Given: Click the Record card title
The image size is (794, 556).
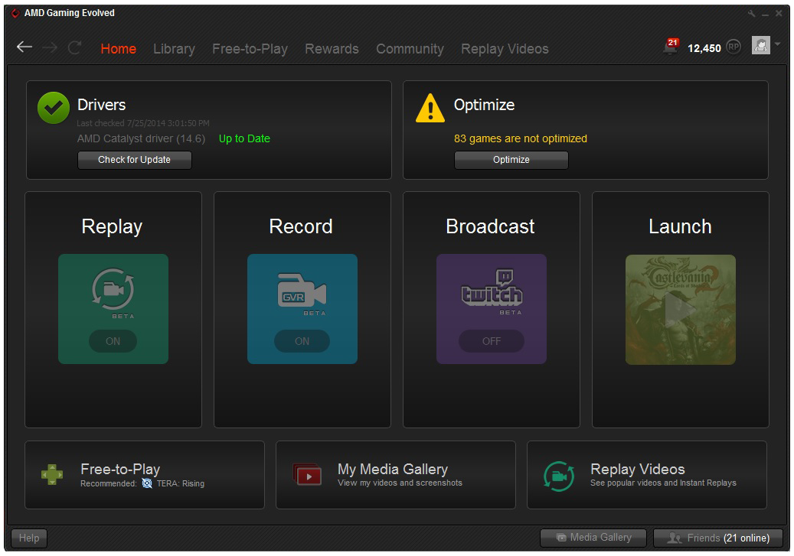Looking at the screenshot, I should pyautogui.click(x=301, y=226).
